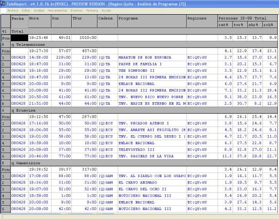Click the Programa column header
The width and height of the screenshot is (279, 219).
click(x=152, y=21)
